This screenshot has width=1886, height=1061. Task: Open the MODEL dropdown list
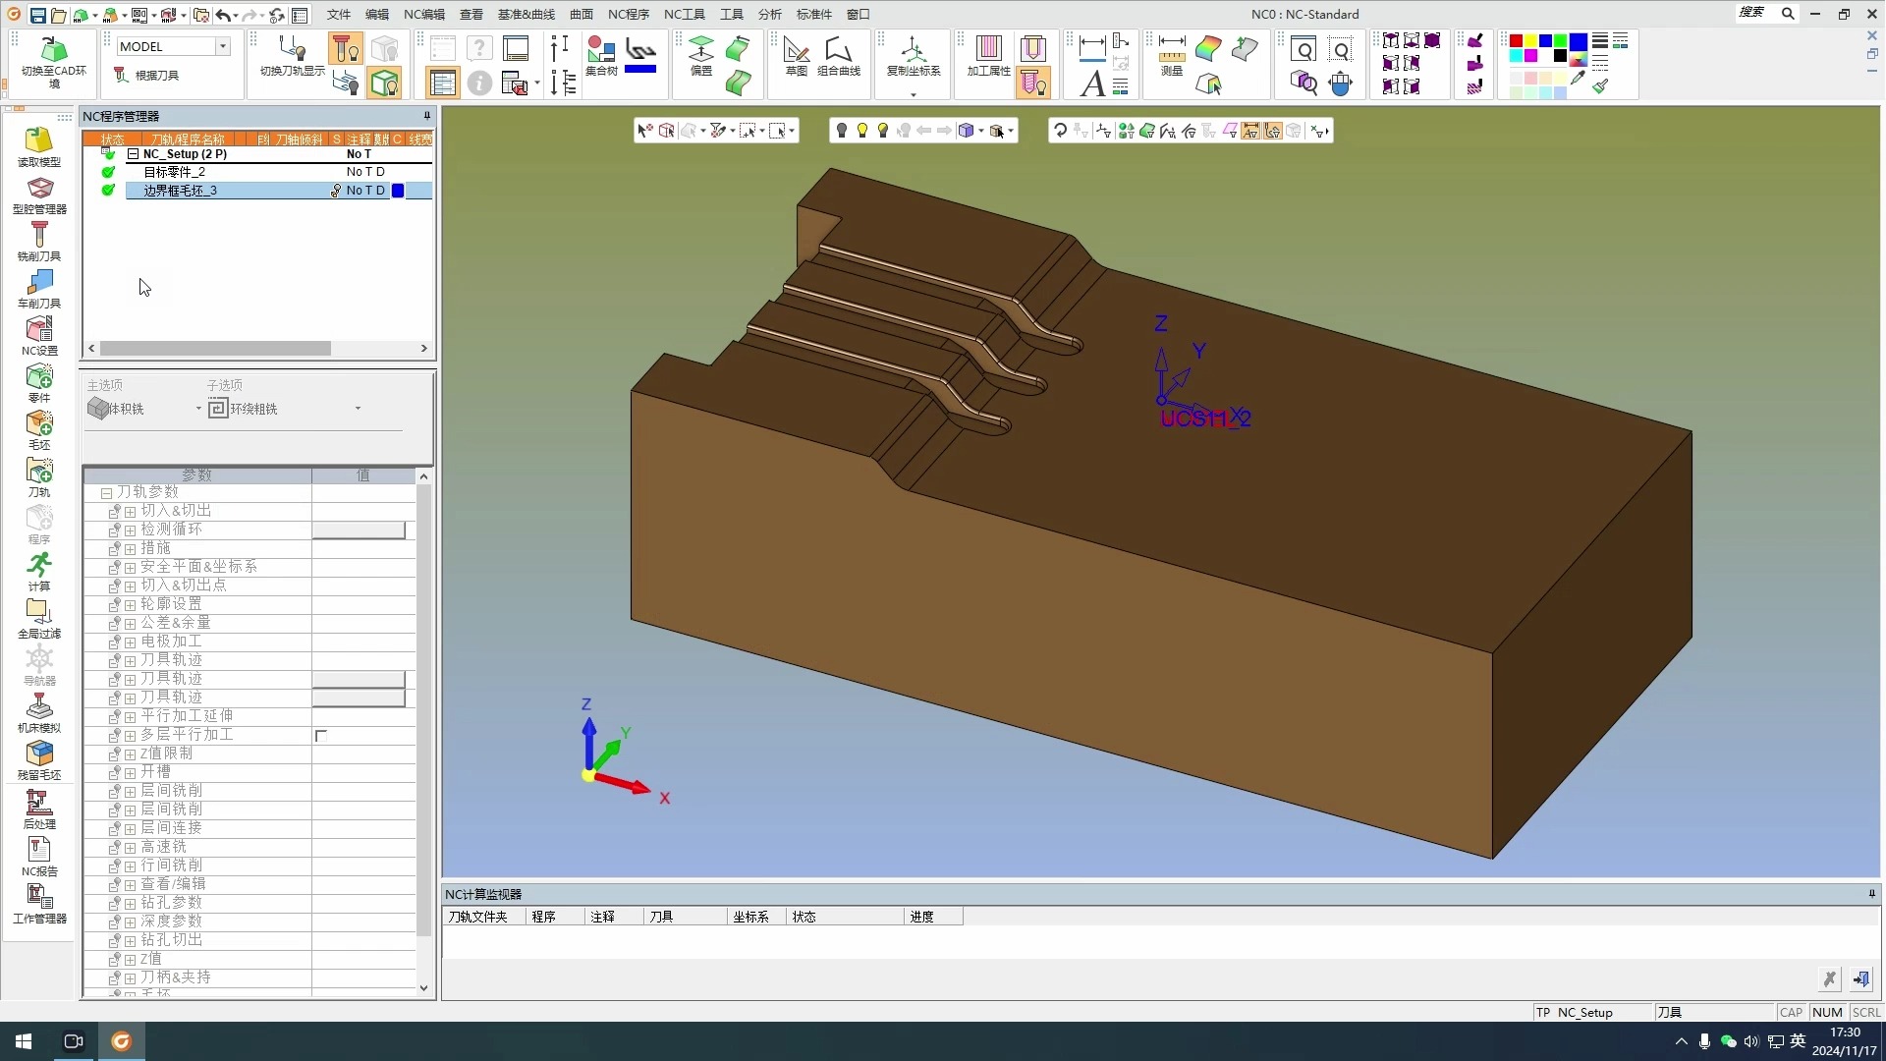(x=223, y=46)
